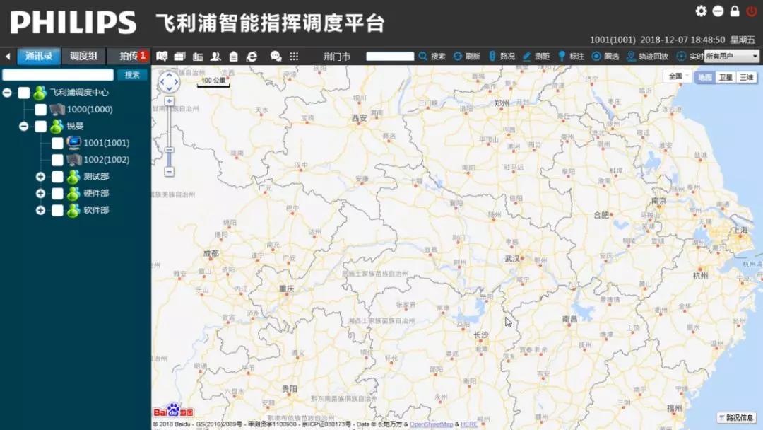Check the 1001(1001) checkbox
This screenshot has height=430, width=763.
click(x=57, y=143)
